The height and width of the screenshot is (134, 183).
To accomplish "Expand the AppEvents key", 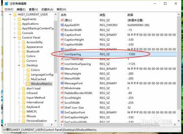I will [x=15, y=19].
